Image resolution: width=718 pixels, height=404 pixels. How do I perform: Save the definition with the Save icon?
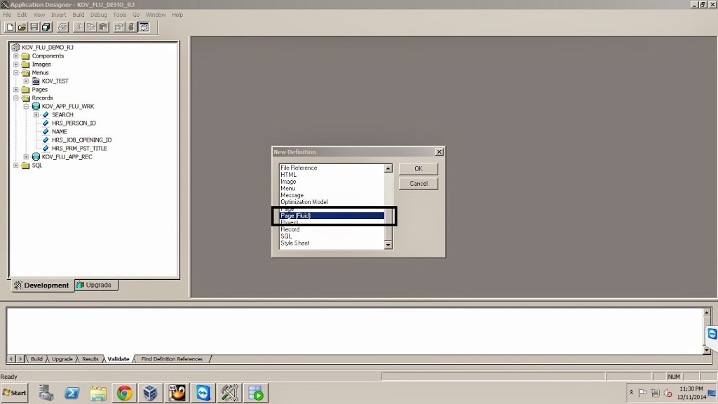click(34, 27)
